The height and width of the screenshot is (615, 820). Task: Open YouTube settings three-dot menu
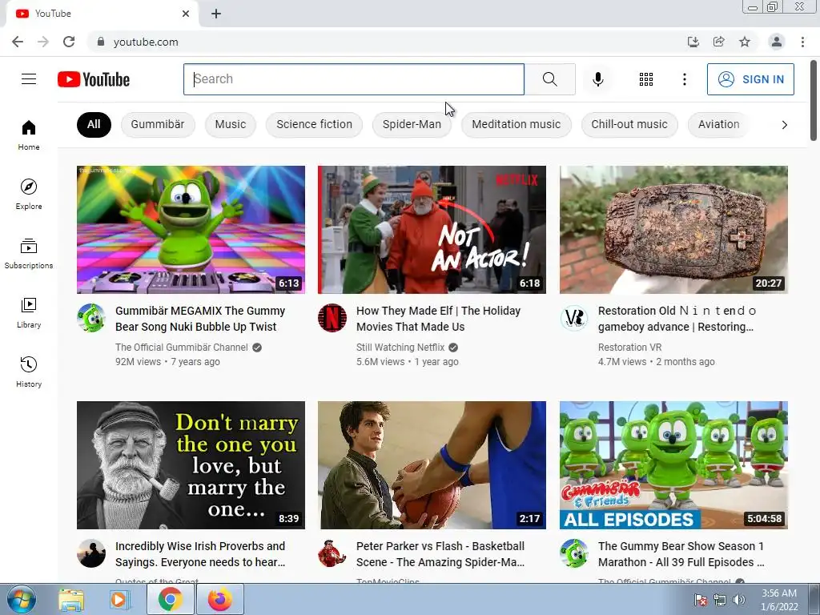coord(684,79)
